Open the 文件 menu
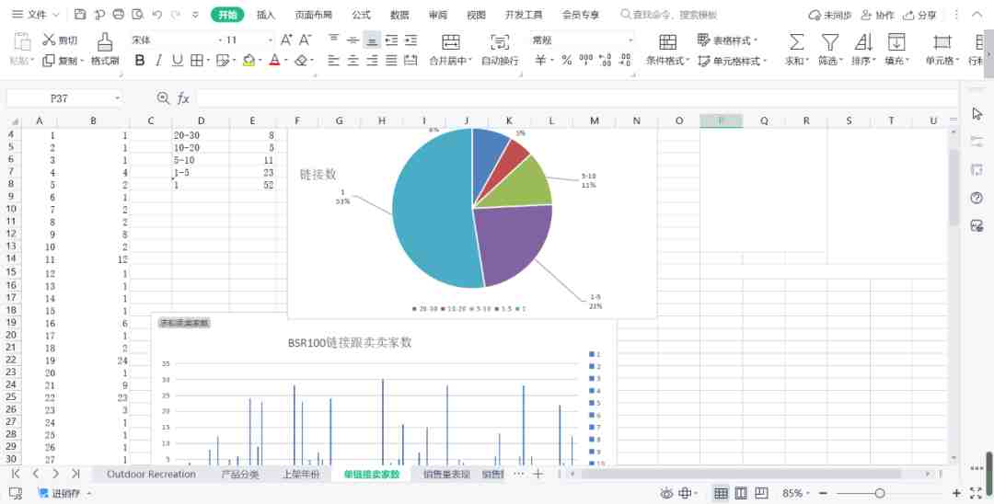Image resolution: width=994 pixels, height=504 pixels. [x=36, y=15]
